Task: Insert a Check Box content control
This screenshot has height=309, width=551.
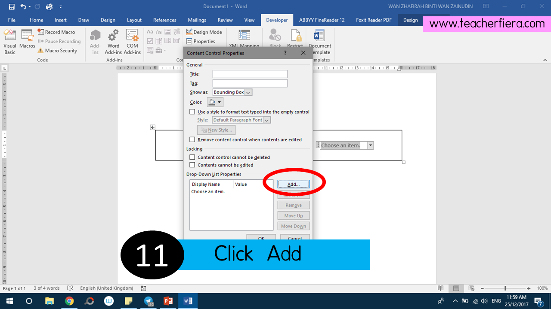Action: 150,41
